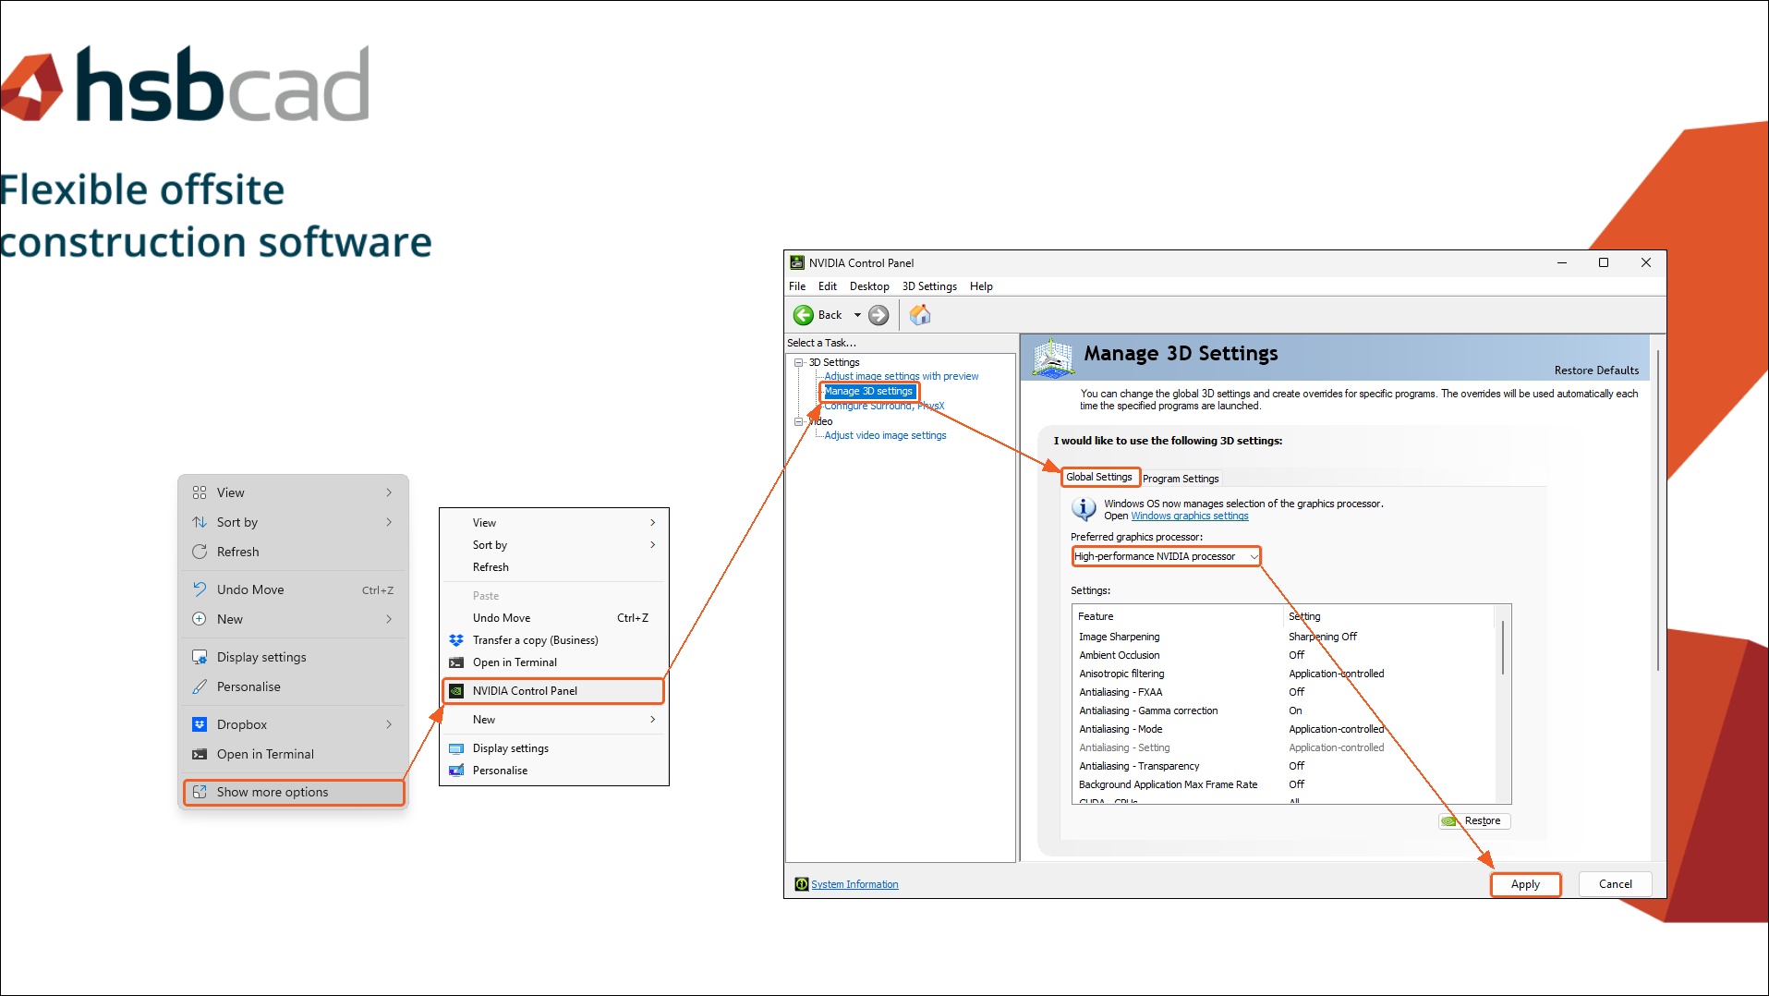The width and height of the screenshot is (1769, 996).
Task: Collapse the 3D Settings tree node
Action: click(x=799, y=362)
